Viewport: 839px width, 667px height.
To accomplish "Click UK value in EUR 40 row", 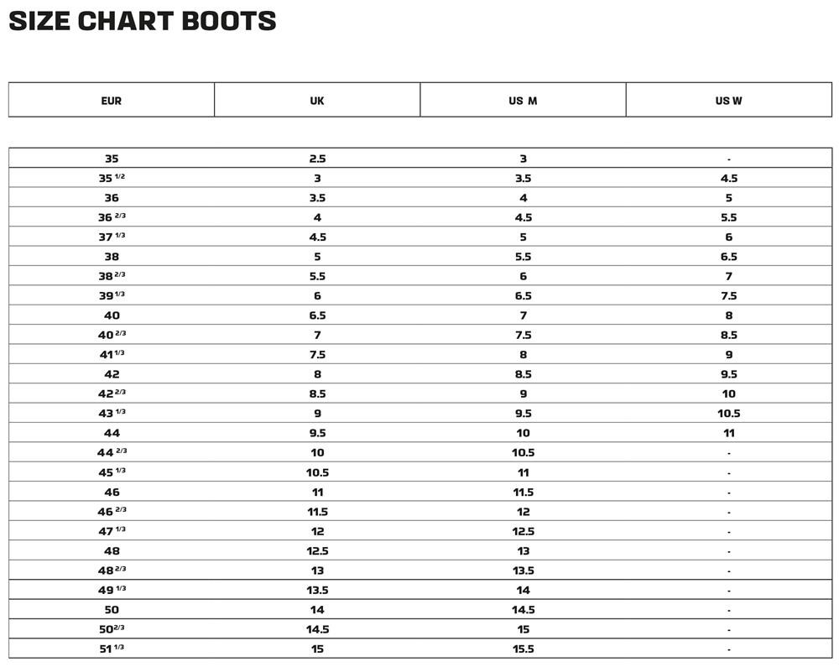I will pyautogui.click(x=317, y=315).
